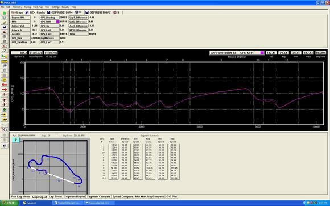Select the LapMarkers channel button
This screenshot has height=206, width=330.
tap(49, 38)
